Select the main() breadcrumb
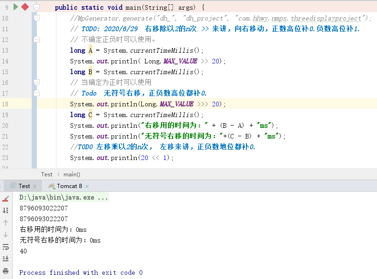Viewport: 377px width, 279px height. click(x=72, y=174)
